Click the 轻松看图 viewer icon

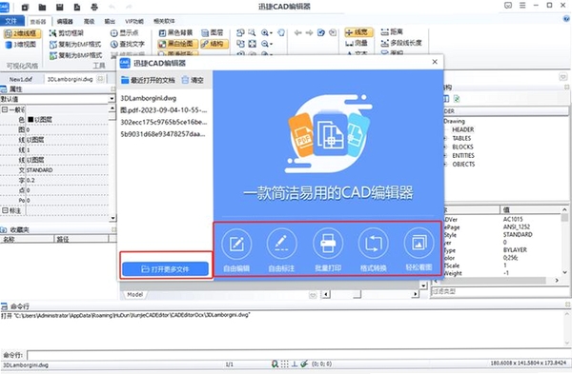419,244
